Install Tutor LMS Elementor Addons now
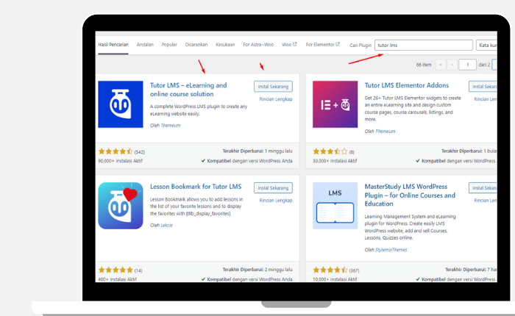 (483, 87)
